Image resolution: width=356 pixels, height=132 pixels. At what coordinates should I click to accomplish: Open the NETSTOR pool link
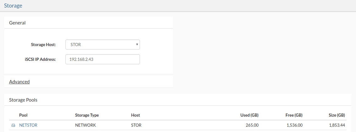click(28, 125)
